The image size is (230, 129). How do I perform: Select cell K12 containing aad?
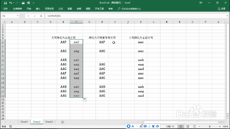tap(141, 69)
